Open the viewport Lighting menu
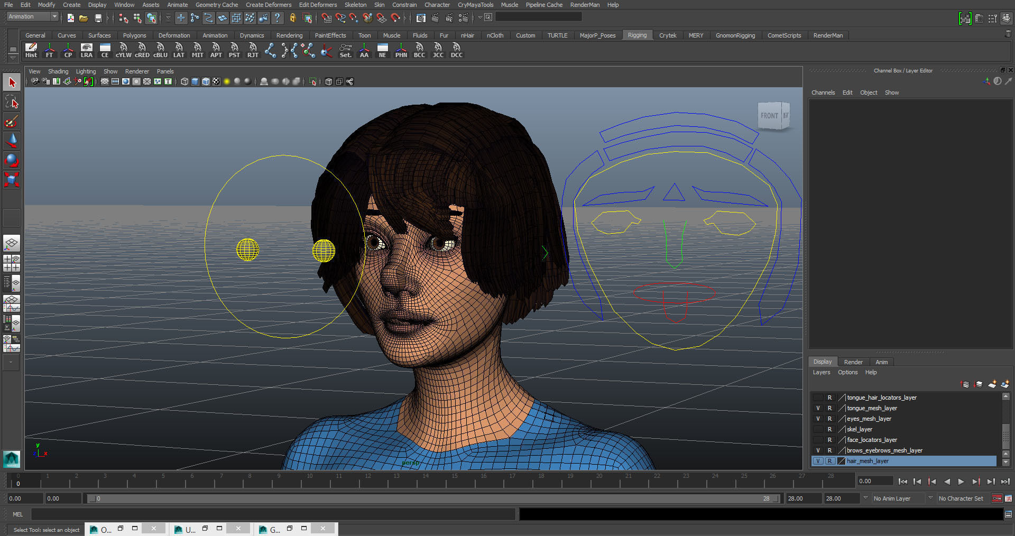The height and width of the screenshot is (536, 1015). [x=86, y=71]
